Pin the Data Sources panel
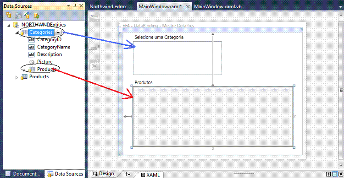The width and height of the screenshot is (344, 178). (75, 5)
